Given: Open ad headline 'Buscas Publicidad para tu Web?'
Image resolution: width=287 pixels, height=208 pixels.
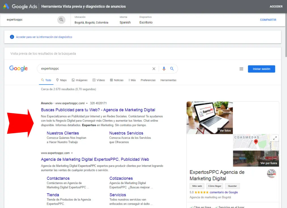Looking at the screenshot, I should tap(98, 110).
